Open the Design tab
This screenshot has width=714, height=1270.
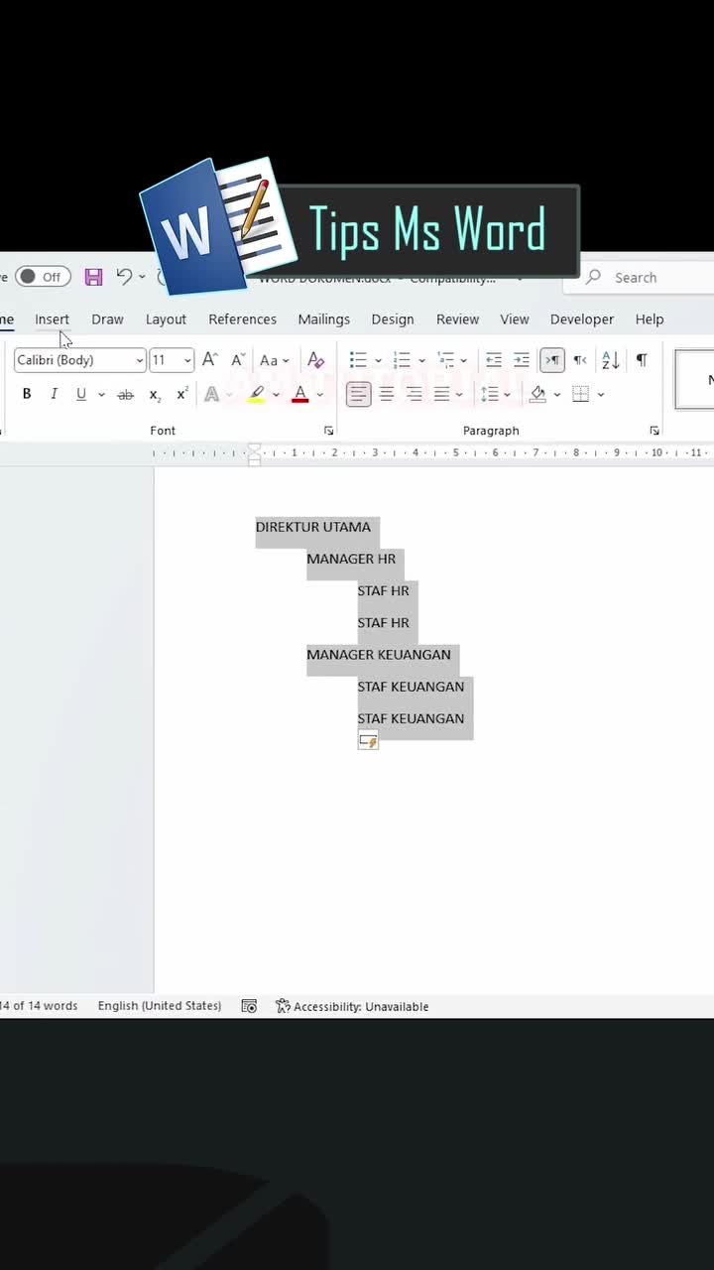393,318
